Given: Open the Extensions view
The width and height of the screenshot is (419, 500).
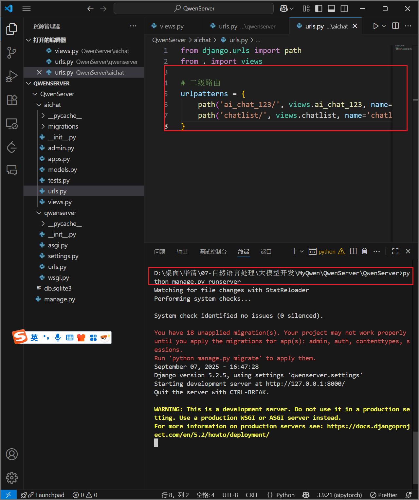Looking at the screenshot, I should click(x=12, y=100).
